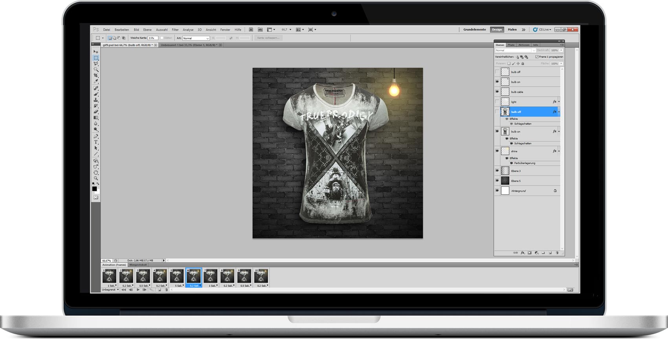The image size is (668, 339).
Task: Select the Zoom tool
Action: coord(95,178)
